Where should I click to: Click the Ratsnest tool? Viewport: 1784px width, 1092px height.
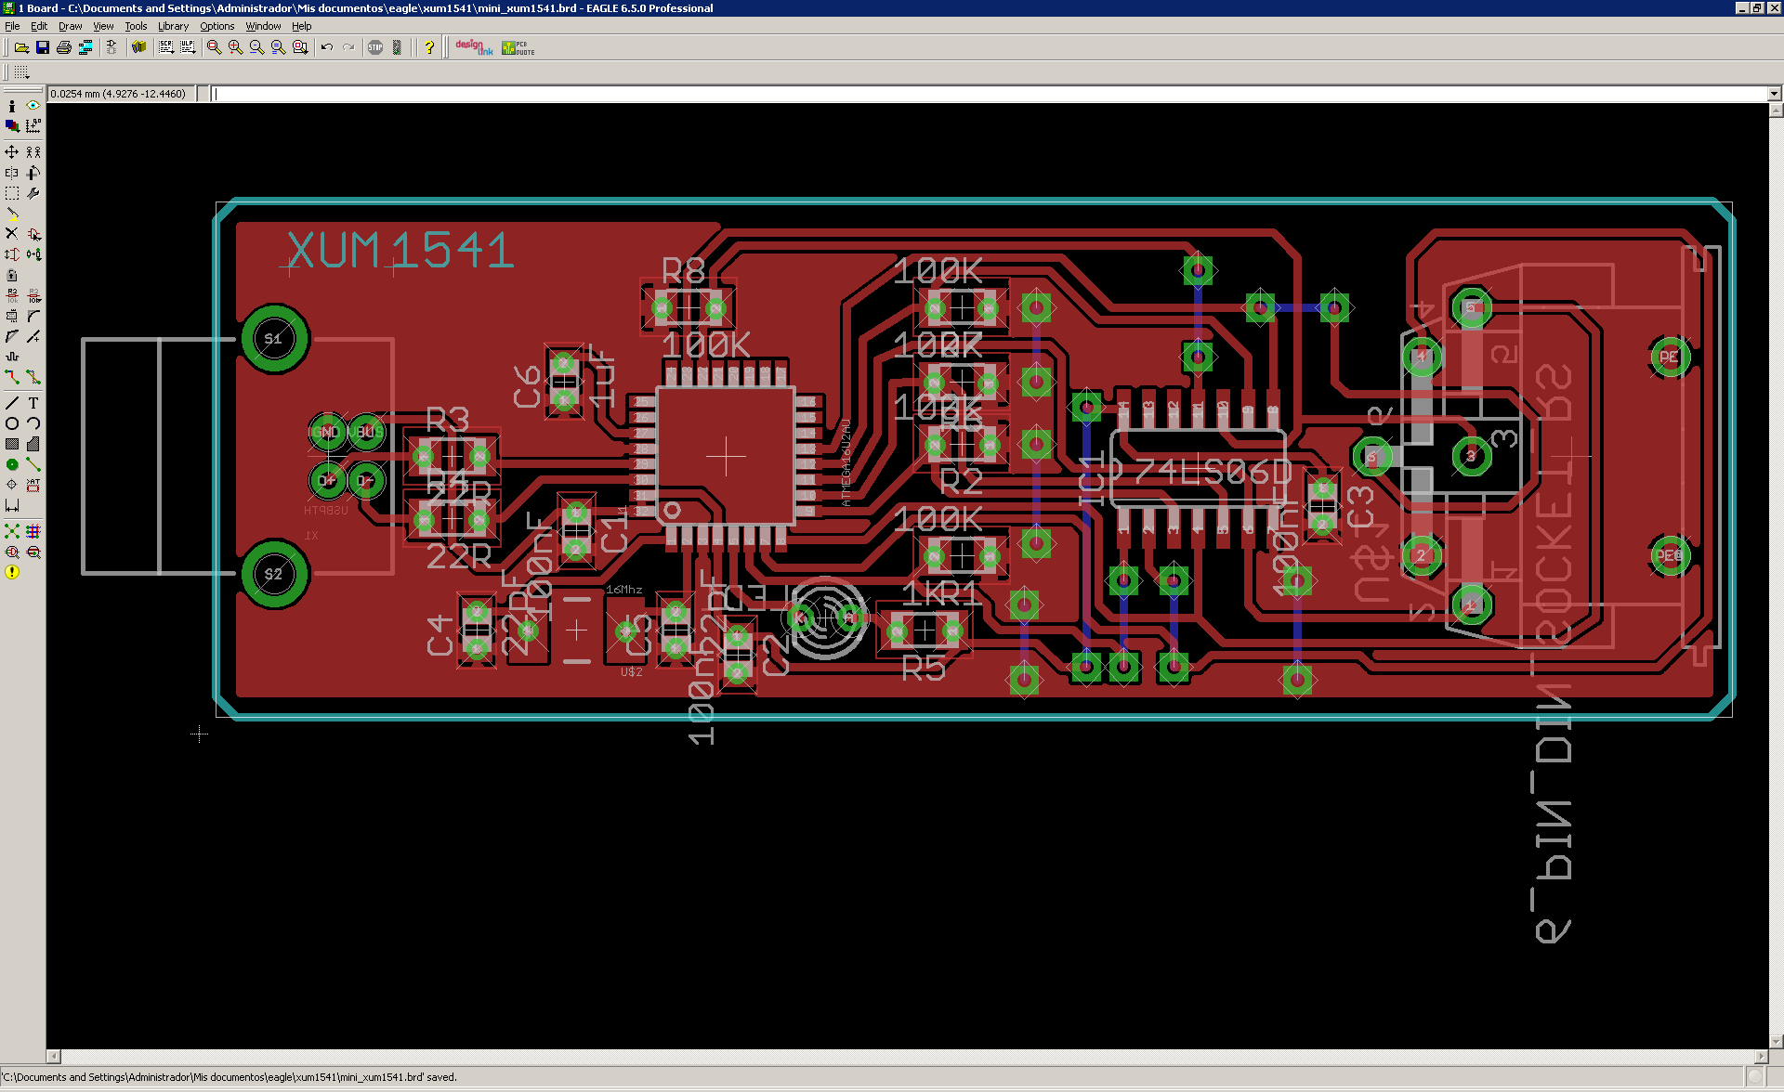point(12,531)
